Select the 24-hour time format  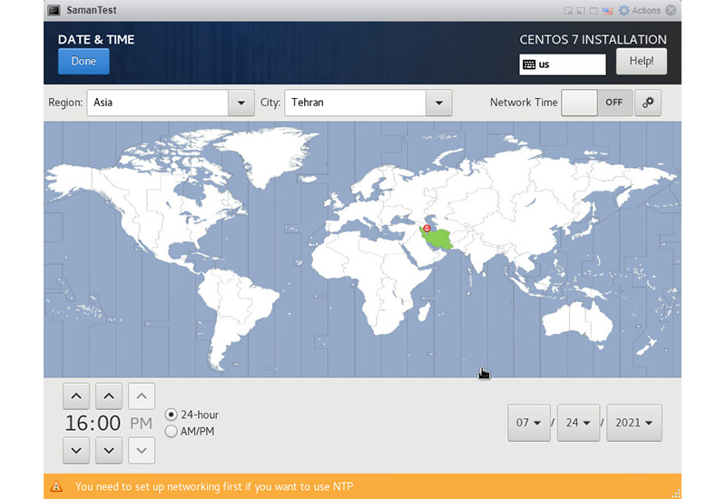[x=172, y=415]
